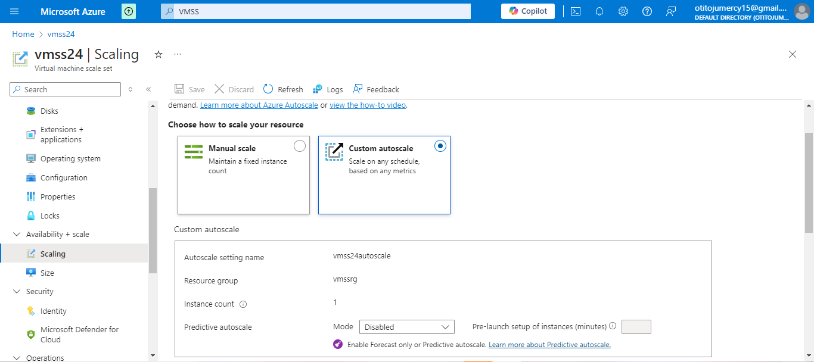The height and width of the screenshot is (362, 814).
Task: Open the Predictive autoscale Mode dropdown
Action: coord(407,327)
